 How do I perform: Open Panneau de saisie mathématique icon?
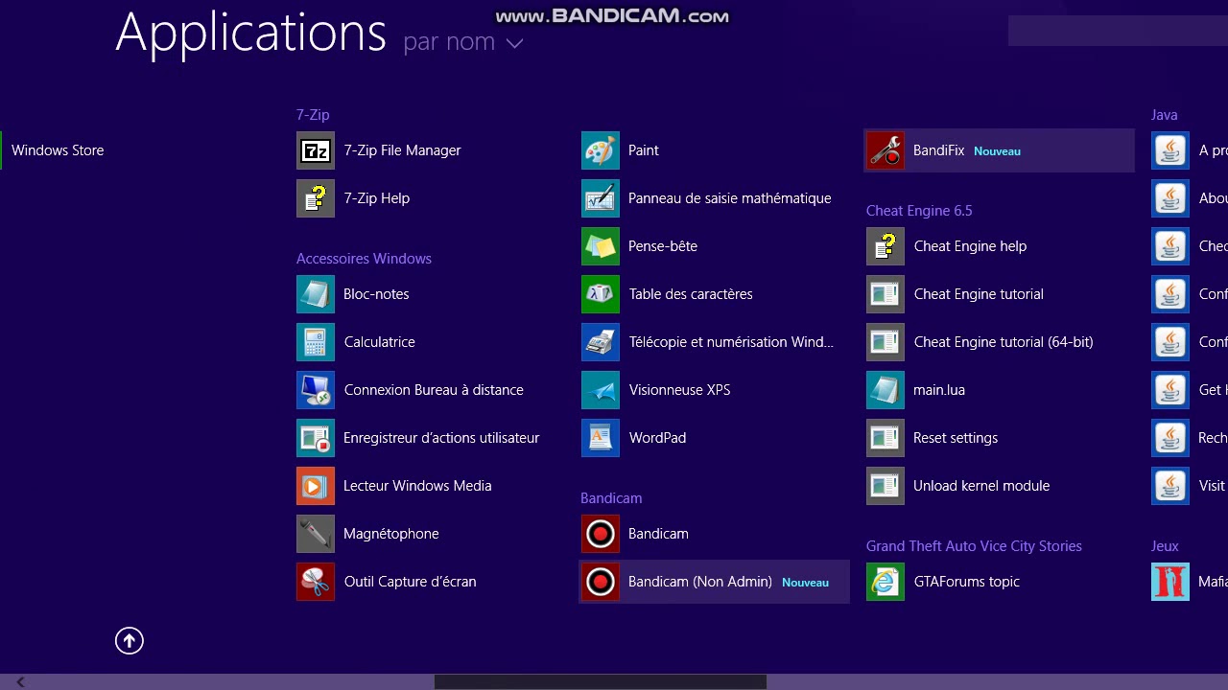[x=601, y=198]
